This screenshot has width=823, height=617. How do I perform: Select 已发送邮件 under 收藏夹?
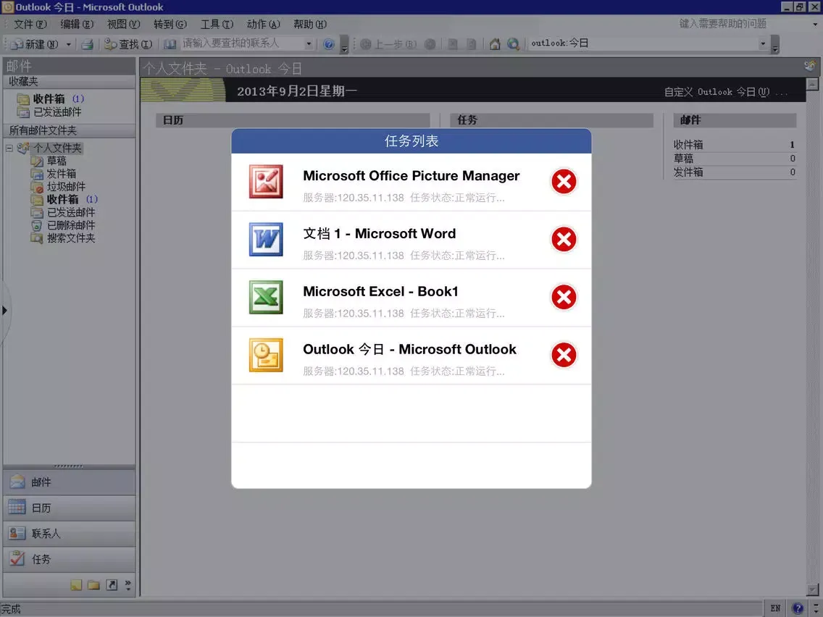49,112
